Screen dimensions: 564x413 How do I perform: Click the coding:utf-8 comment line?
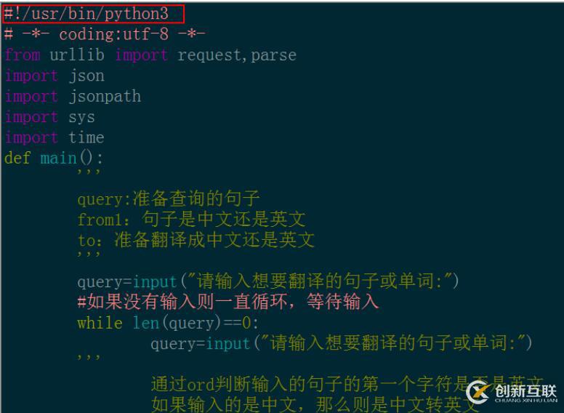point(105,34)
